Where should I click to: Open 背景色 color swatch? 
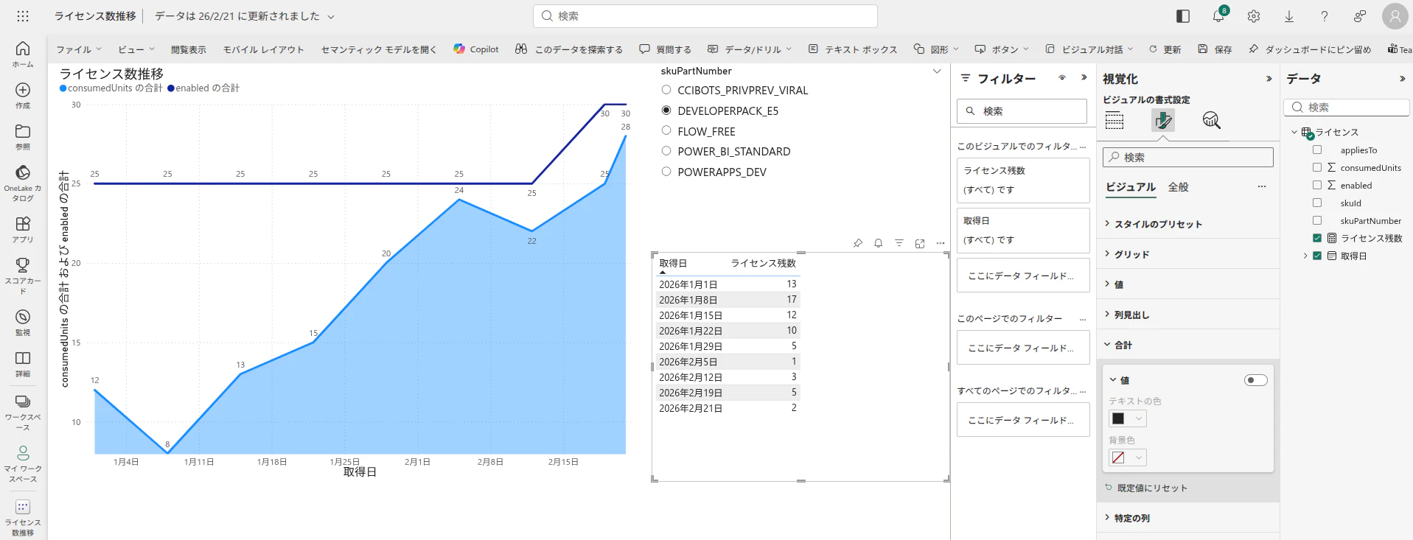pyautogui.click(x=1128, y=457)
